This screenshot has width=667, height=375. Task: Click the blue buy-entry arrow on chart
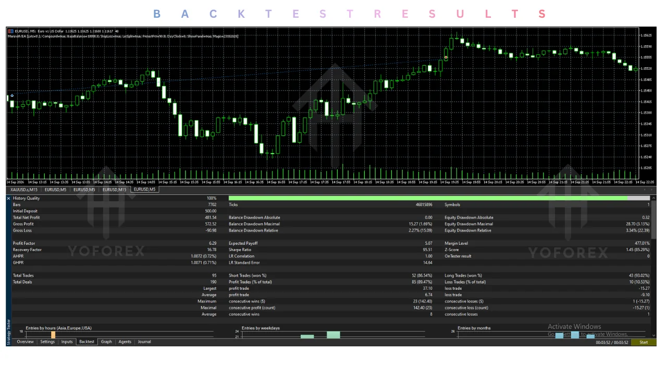click(12, 96)
